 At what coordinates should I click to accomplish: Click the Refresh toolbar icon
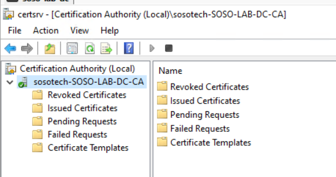point(90,49)
